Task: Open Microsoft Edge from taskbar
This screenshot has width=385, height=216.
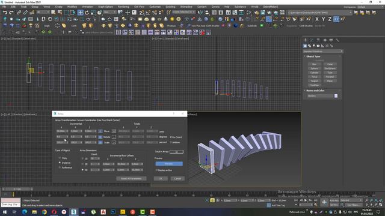Action: coord(25,212)
